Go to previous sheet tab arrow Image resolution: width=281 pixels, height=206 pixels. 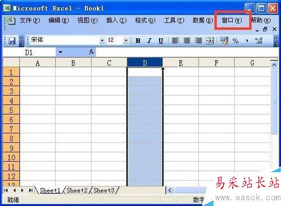tap(15, 190)
